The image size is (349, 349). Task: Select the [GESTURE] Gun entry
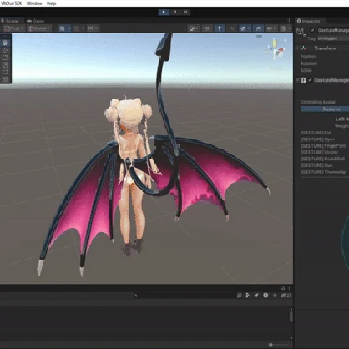point(317,165)
